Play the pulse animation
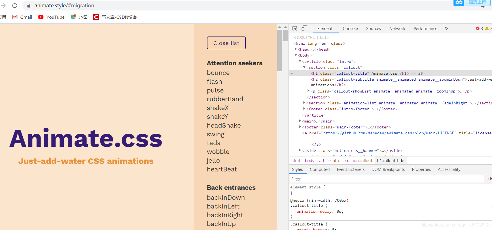Viewport: 492px width, 230px height. point(215,90)
